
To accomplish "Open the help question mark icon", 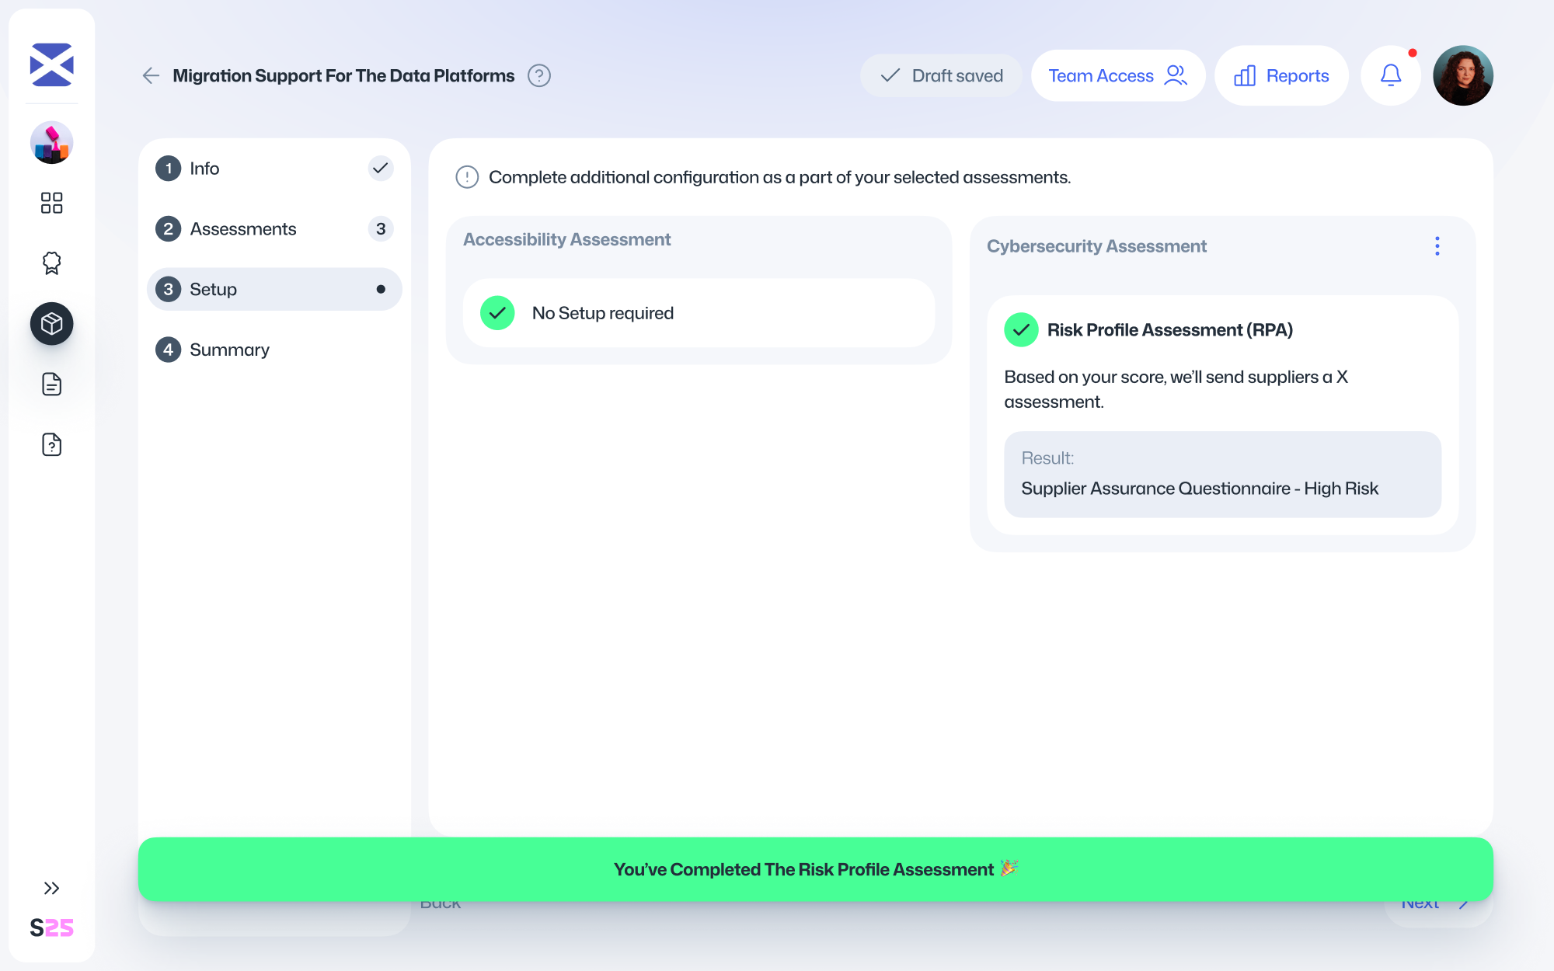I will (538, 75).
